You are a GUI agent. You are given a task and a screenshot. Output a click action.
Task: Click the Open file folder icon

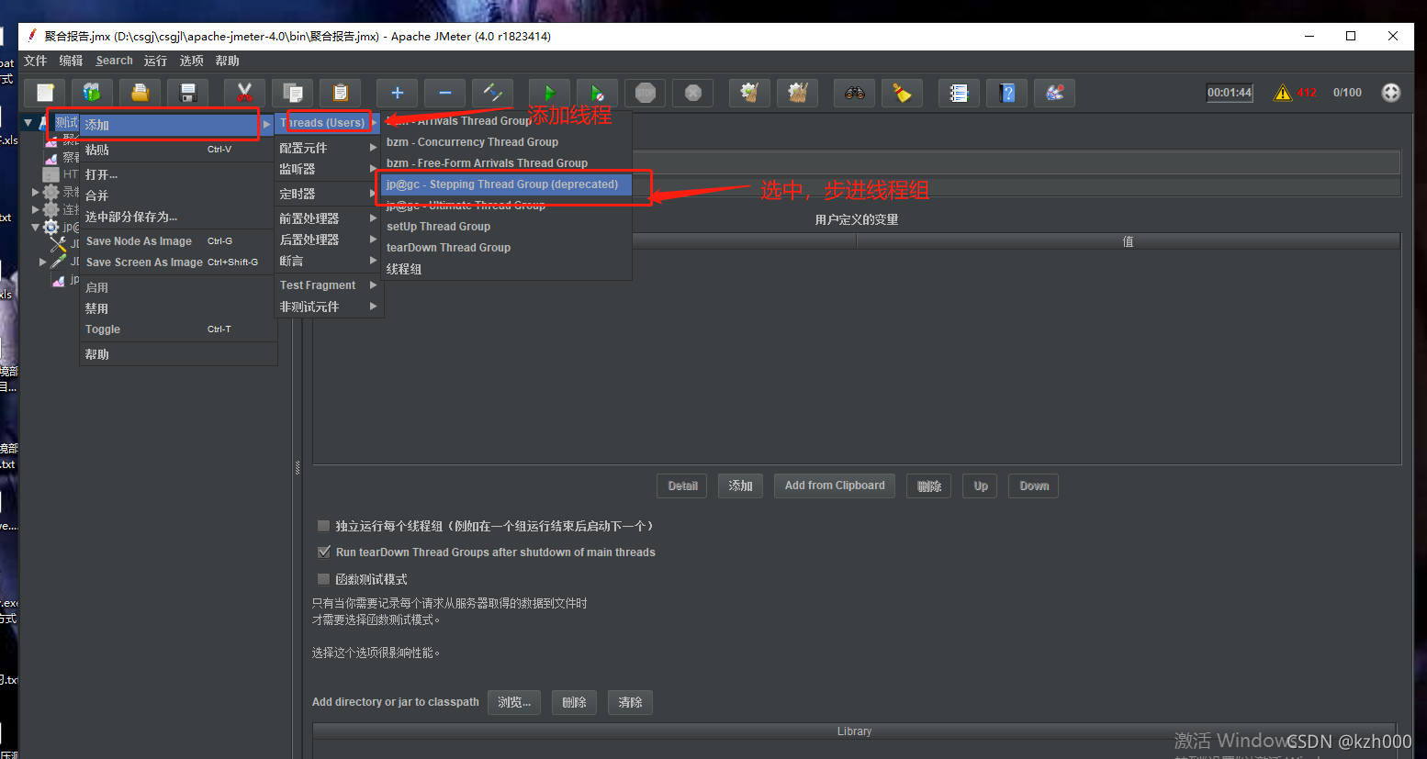click(140, 93)
